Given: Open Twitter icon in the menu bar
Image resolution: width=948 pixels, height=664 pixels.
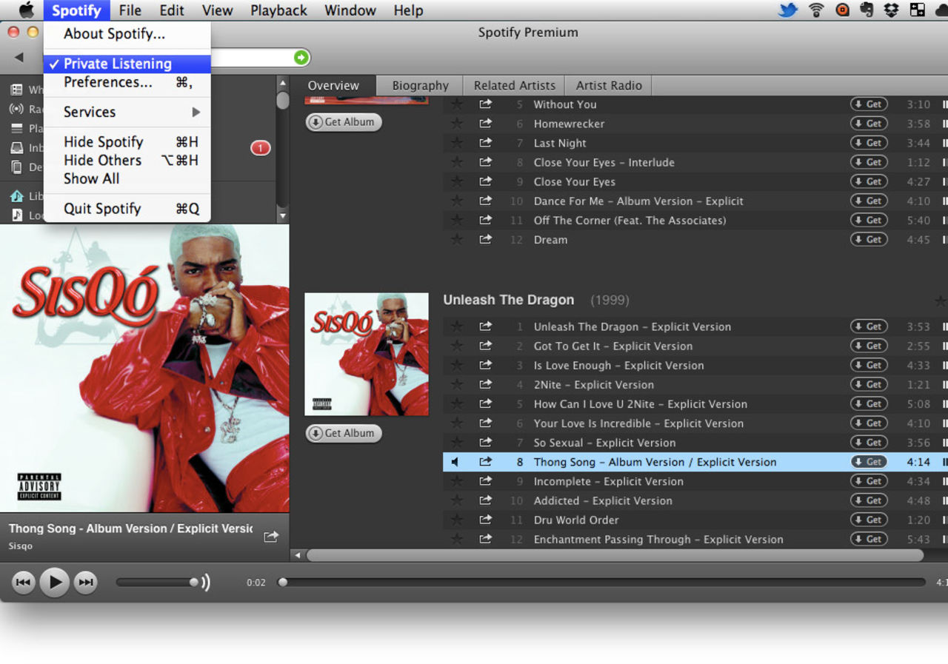Looking at the screenshot, I should (x=787, y=10).
